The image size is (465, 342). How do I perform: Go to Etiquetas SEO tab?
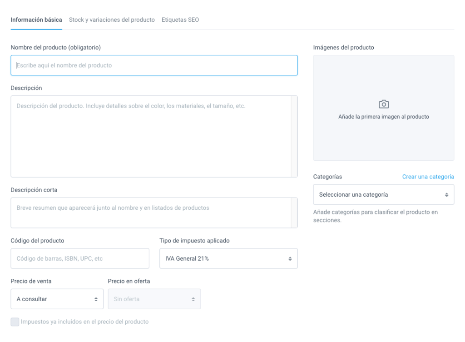point(180,20)
